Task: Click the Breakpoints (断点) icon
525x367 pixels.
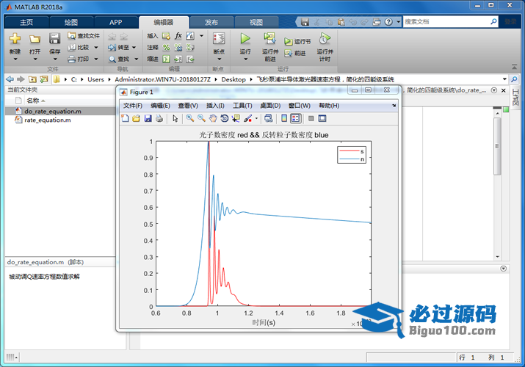Action: pyautogui.click(x=219, y=39)
